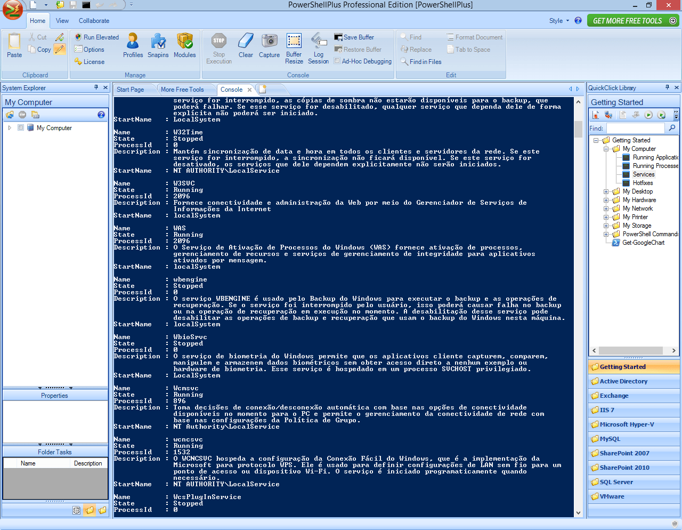Open the SQL Server library category
Image resolution: width=682 pixels, height=530 pixels.
click(634, 482)
